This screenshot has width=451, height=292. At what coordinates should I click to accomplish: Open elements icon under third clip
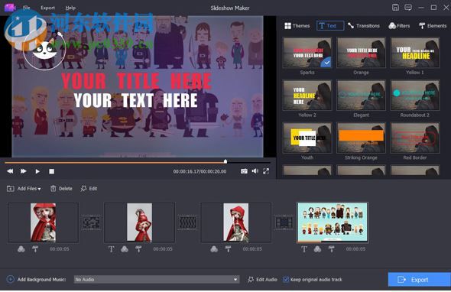[228, 249]
